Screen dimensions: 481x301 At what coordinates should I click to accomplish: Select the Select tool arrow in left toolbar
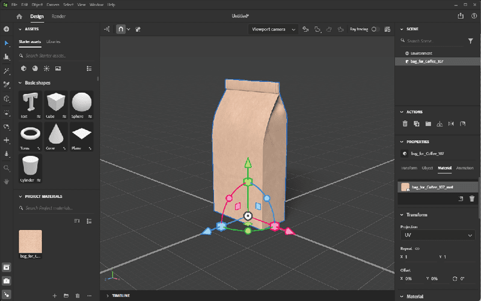point(7,43)
